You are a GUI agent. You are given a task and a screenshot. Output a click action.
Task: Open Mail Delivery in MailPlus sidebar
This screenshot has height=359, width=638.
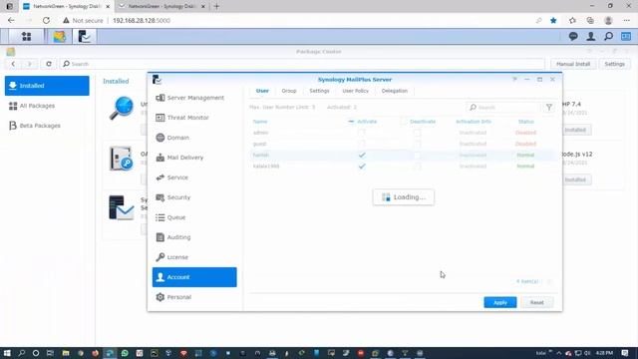[x=194, y=158]
